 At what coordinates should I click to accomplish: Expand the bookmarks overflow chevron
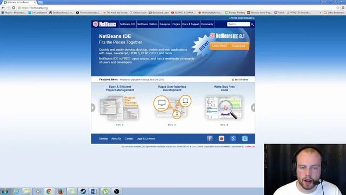coord(321,13)
